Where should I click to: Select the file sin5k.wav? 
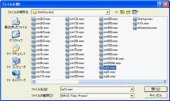[40, 45]
